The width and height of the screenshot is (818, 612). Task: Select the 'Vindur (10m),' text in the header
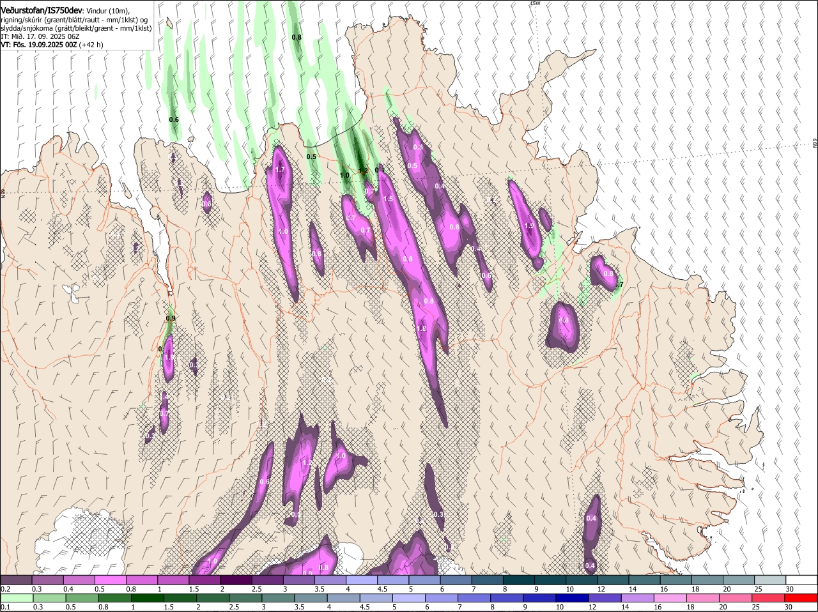click(x=107, y=11)
